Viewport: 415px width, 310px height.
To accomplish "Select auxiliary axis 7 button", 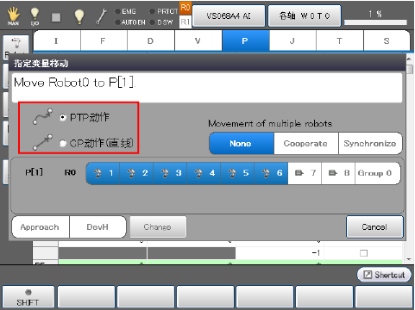I will pyautogui.click(x=305, y=173).
